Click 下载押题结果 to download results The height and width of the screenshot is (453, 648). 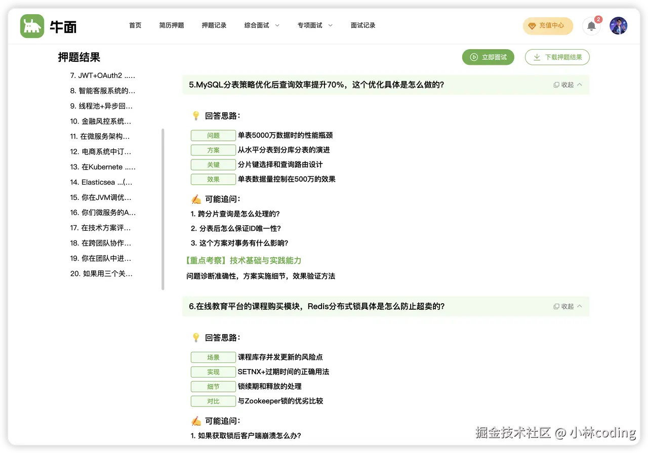click(x=557, y=57)
